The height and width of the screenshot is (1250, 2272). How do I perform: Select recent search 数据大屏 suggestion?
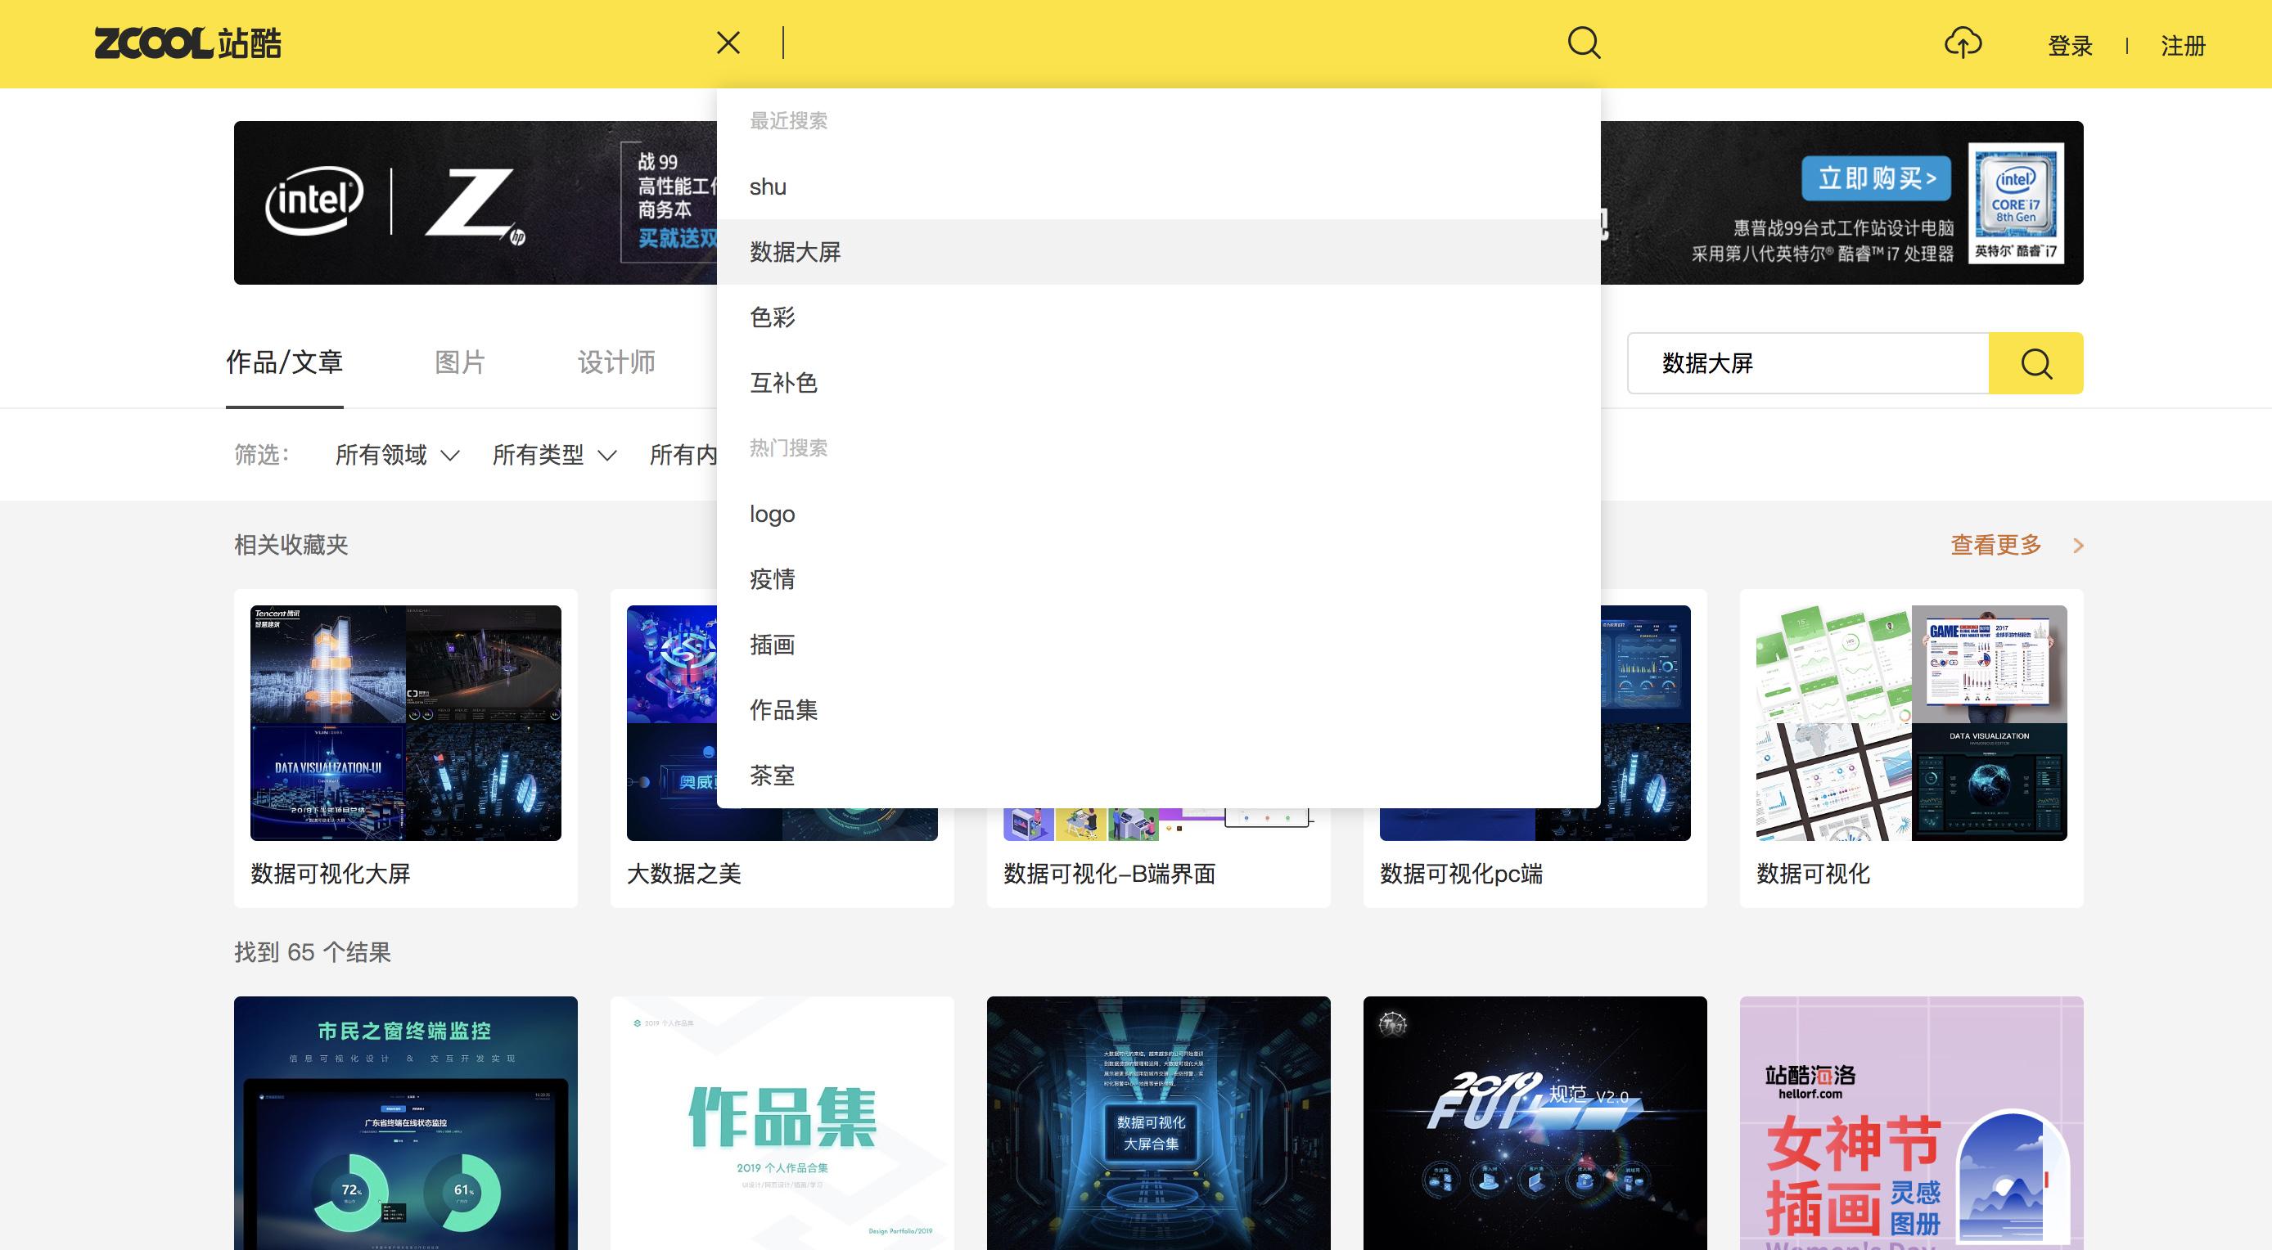click(x=795, y=252)
